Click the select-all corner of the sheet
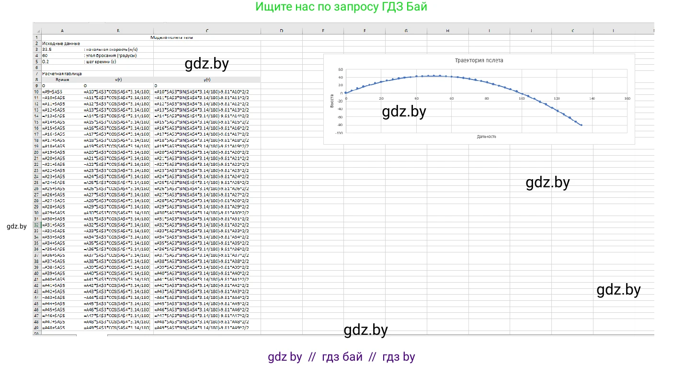Screen dimensions: 684x365 (36, 31)
